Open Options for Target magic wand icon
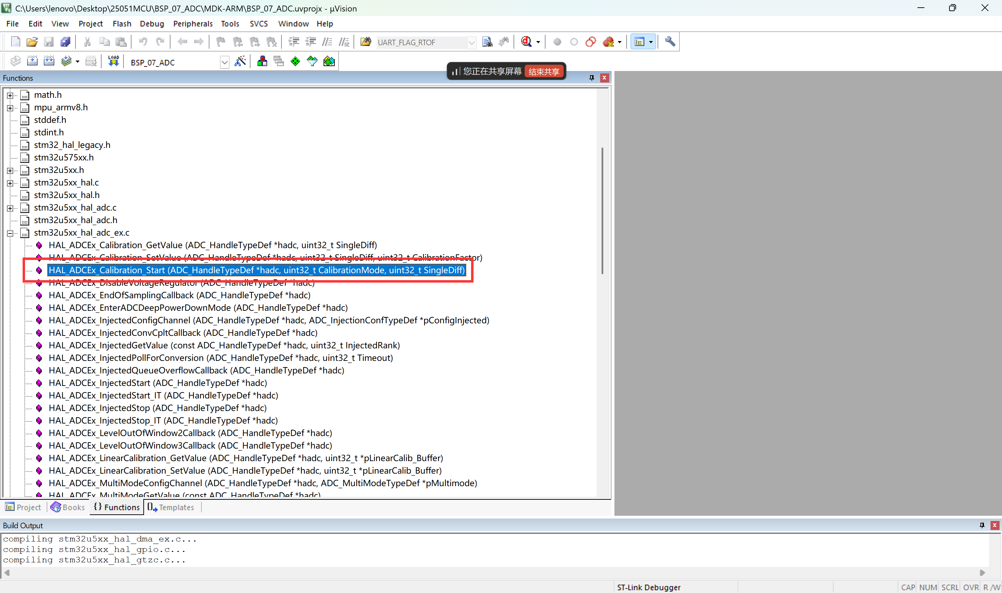The image size is (1002, 593). tap(240, 62)
